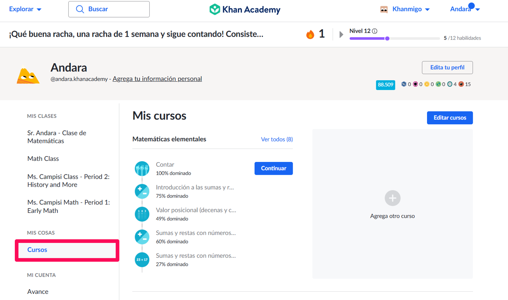Click the search magnifier icon
This screenshot has height=300, width=508.
click(x=80, y=9)
